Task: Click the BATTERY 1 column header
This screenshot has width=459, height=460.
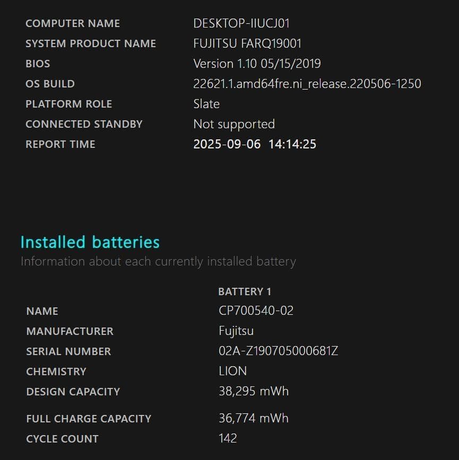Action: coord(245,291)
